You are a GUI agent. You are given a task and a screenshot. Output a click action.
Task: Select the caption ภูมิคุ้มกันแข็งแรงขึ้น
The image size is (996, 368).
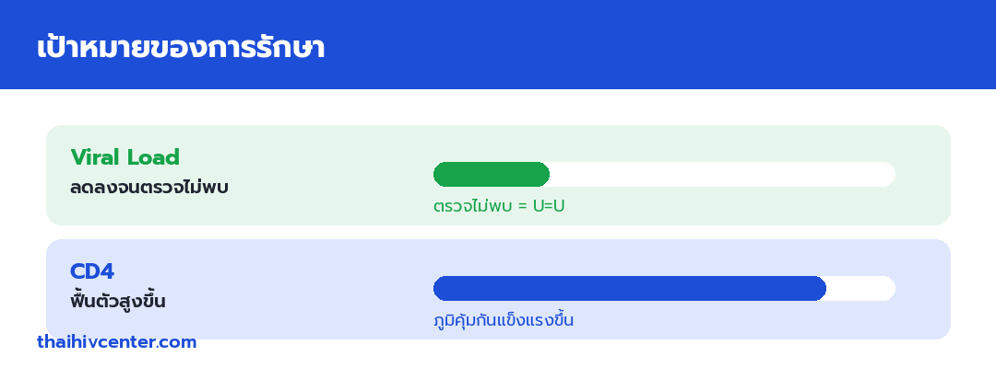(504, 320)
